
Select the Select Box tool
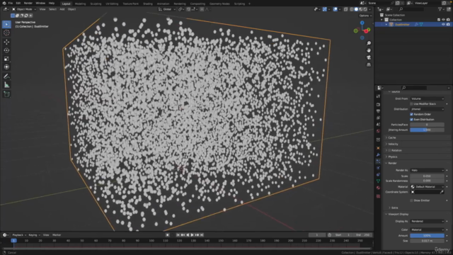6,25
